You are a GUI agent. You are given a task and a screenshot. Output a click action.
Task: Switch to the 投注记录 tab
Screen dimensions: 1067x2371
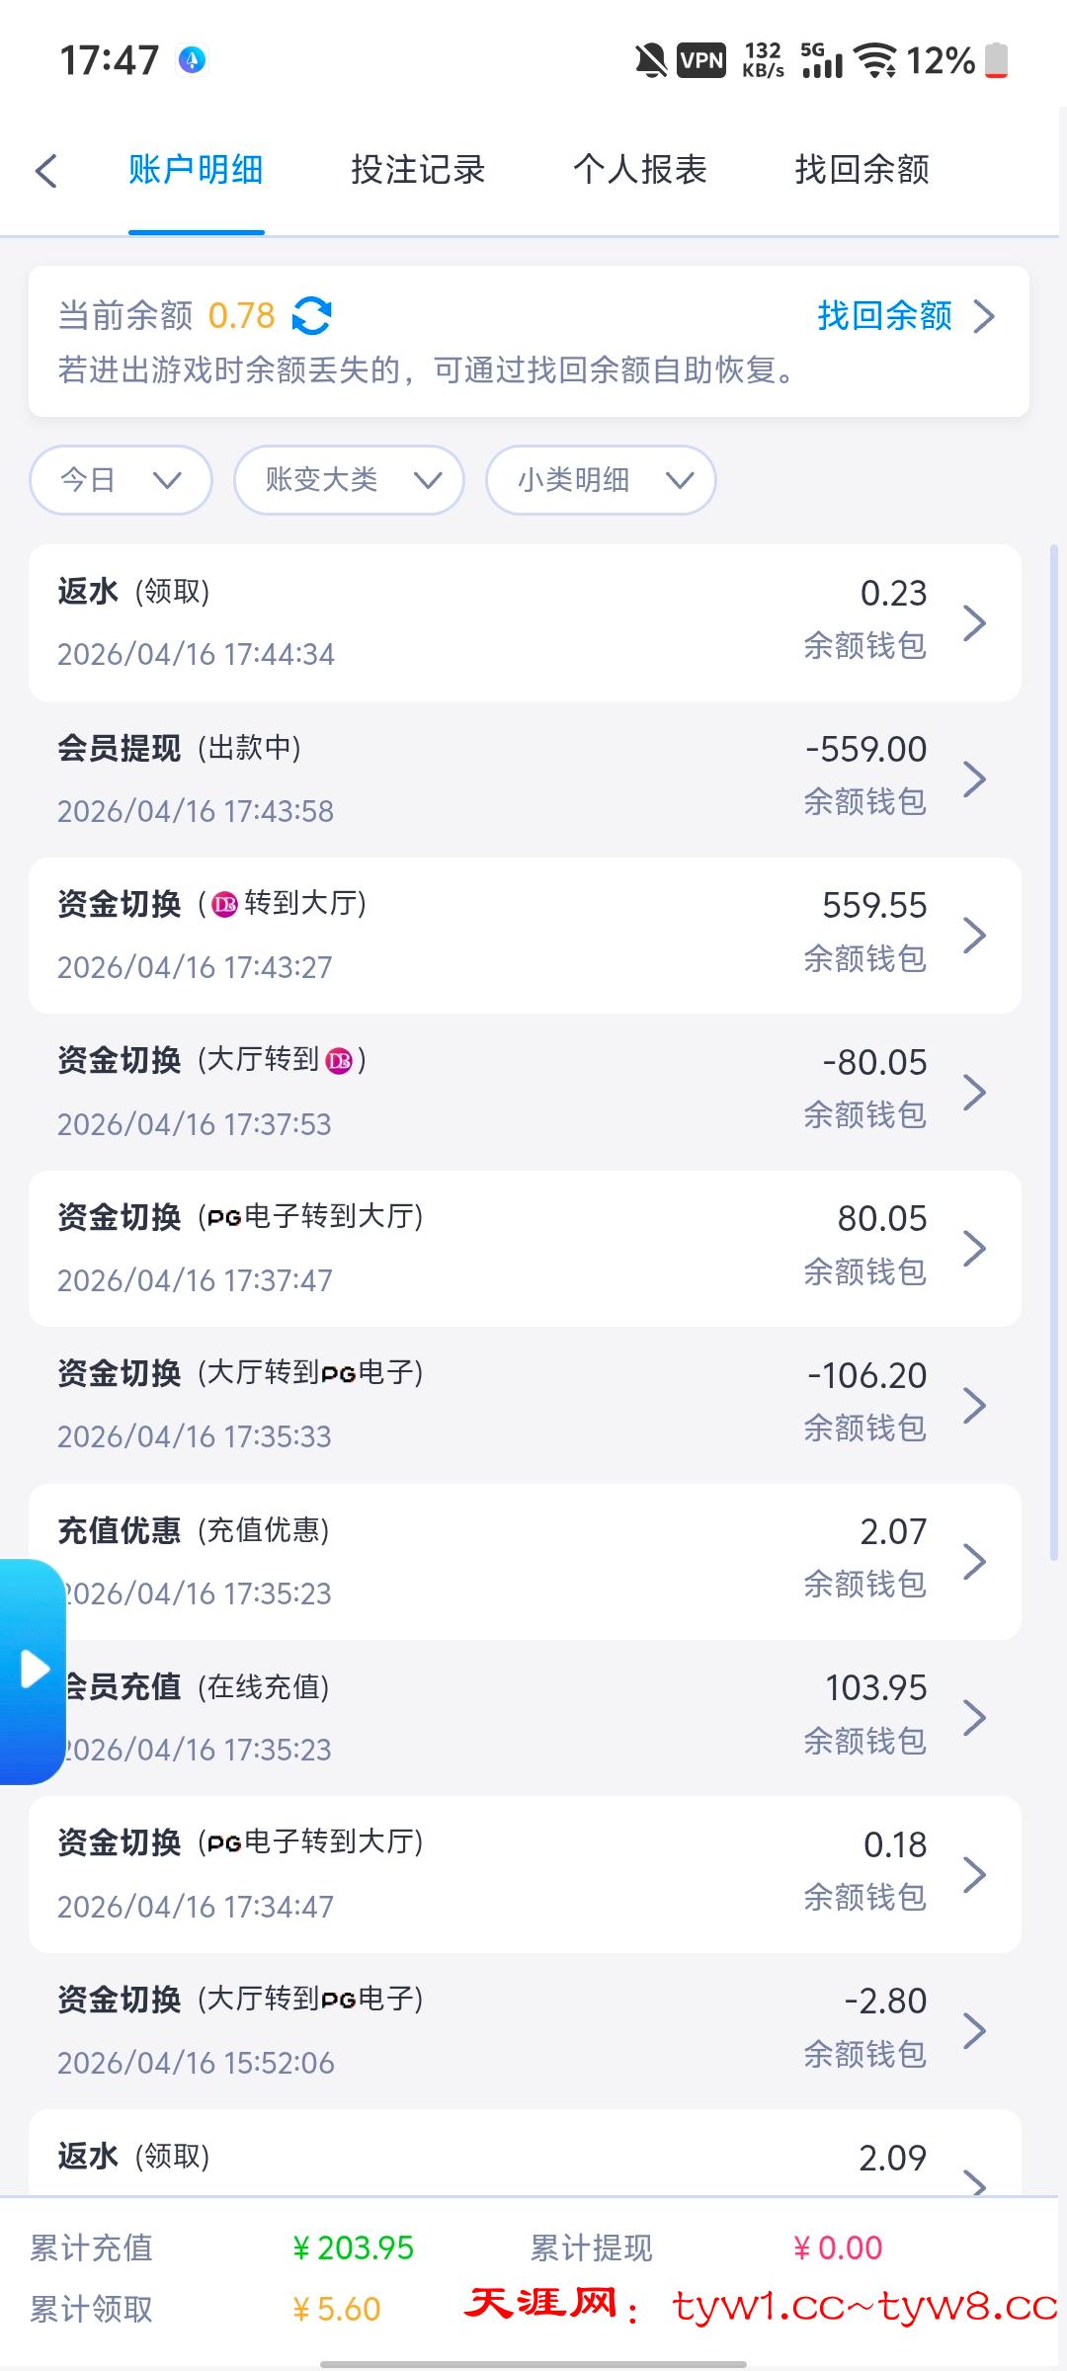tap(418, 170)
